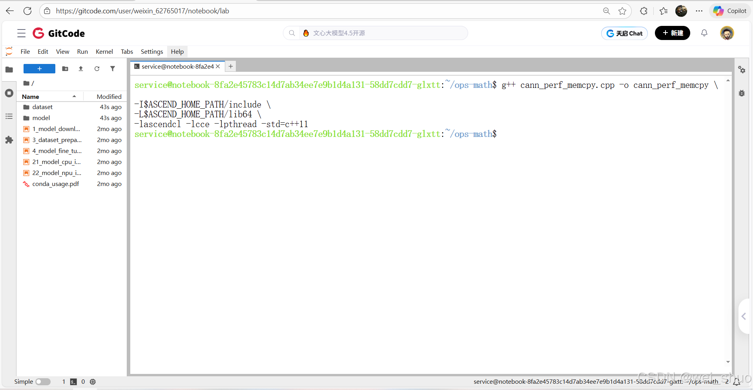Click the browser address bar URL
Viewport: 753px width, 390px height.
[x=142, y=11]
